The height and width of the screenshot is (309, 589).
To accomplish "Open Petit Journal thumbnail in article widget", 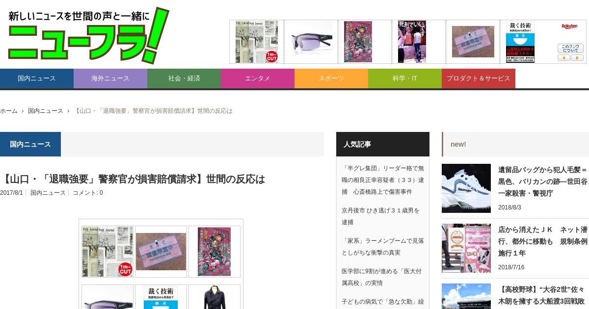I will (x=107, y=252).
